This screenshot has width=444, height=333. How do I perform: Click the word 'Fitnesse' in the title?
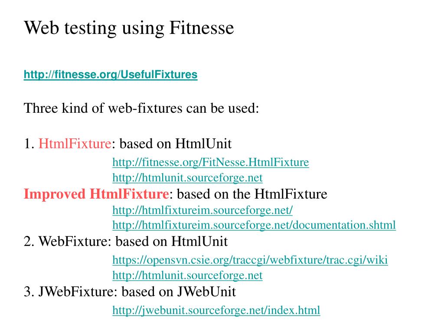[202, 28]
